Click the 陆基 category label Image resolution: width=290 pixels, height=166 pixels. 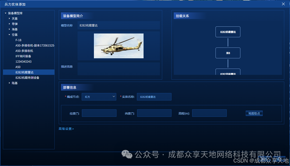coord(15,83)
